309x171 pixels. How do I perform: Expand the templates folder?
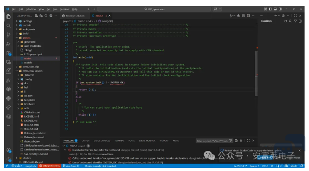pos(18,100)
